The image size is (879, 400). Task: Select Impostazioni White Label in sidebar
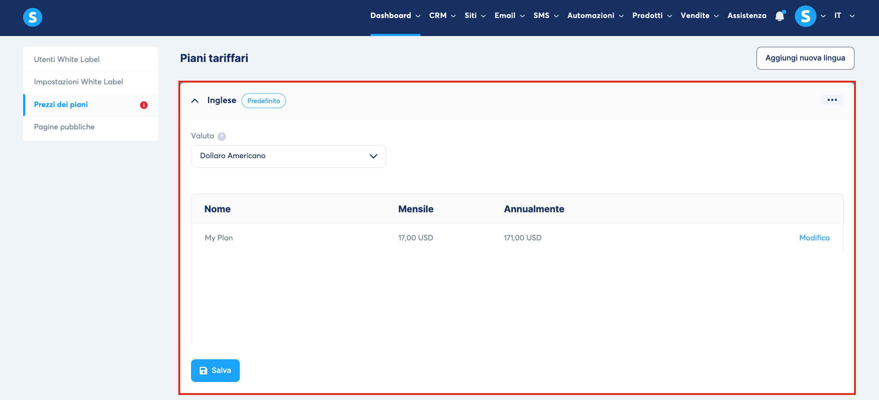[78, 82]
